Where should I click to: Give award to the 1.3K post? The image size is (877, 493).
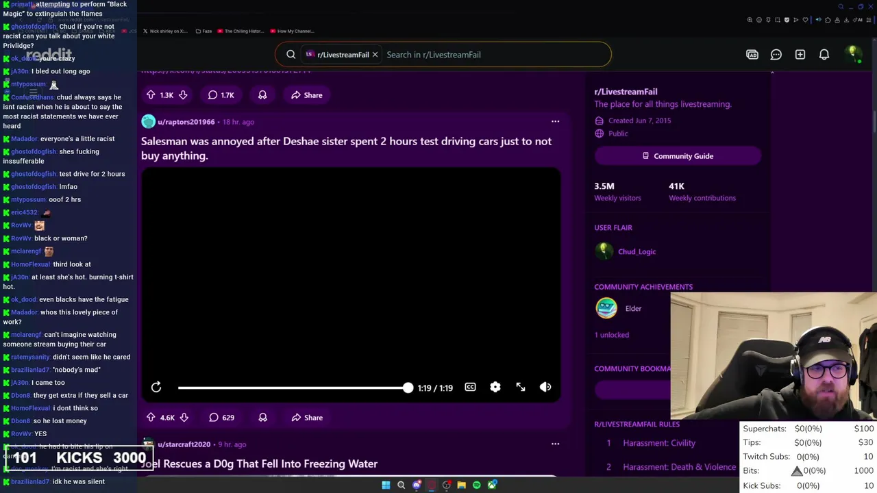(262, 94)
